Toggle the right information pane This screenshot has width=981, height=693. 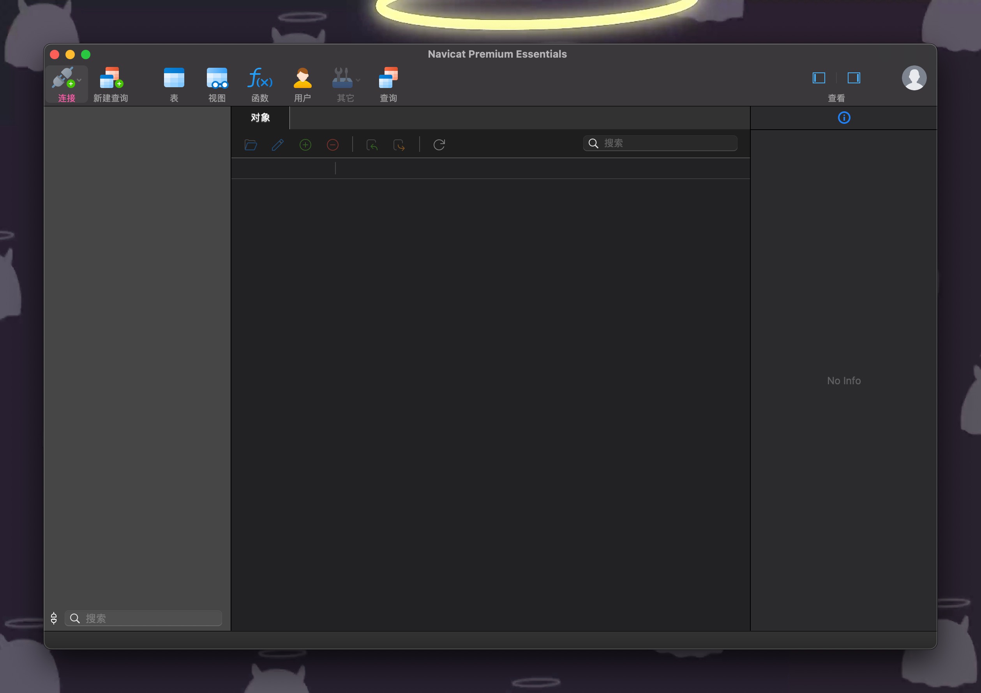point(854,78)
